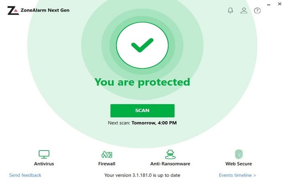The width and height of the screenshot is (285, 190).
Task: Click the ZoneAlarm Next Gen title text
Action: pos(45,10)
